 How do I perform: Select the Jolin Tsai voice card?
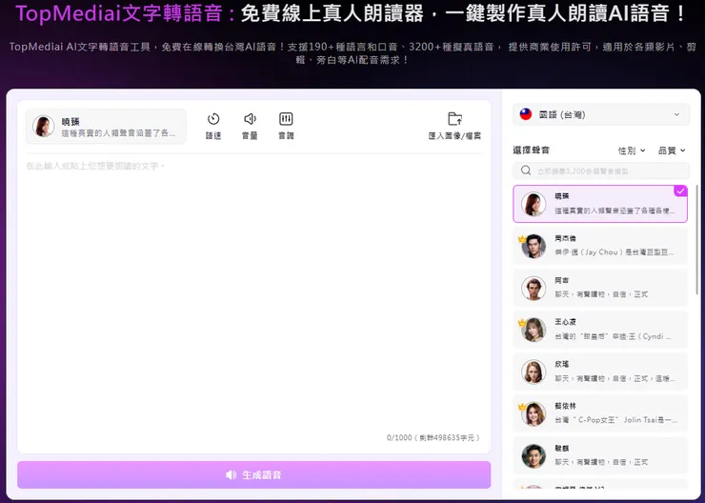pos(600,413)
